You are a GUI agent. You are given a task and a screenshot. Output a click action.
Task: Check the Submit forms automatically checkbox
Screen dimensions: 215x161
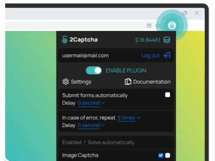(168, 95)
